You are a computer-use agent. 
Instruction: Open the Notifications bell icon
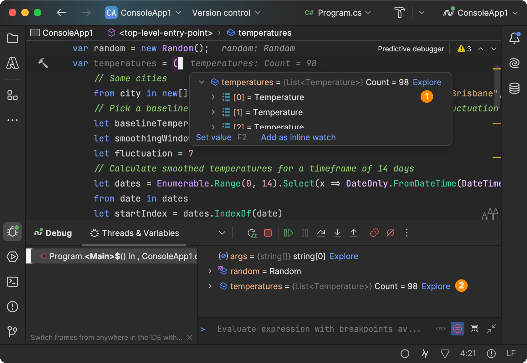[514, 38]
